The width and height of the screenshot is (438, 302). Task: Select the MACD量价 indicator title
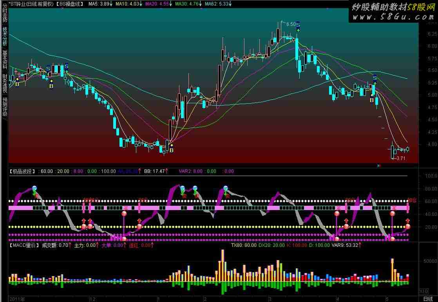click(24, 245)
